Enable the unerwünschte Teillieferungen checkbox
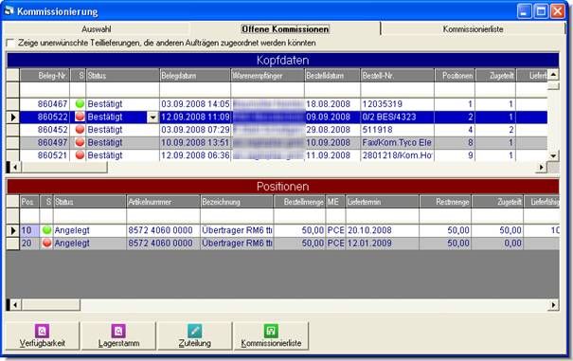Image resolution: width=573 pixels, height=361 pixels. 10,44
